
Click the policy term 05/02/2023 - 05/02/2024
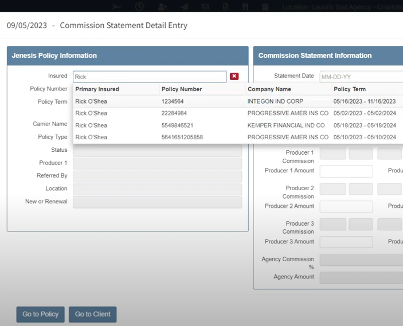pos(365,113)
